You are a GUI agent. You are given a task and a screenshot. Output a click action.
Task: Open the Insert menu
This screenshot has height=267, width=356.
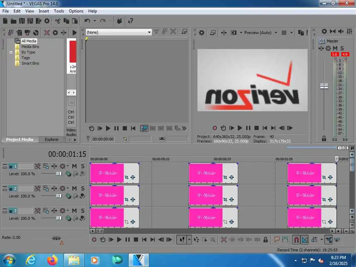click(44, 11)
